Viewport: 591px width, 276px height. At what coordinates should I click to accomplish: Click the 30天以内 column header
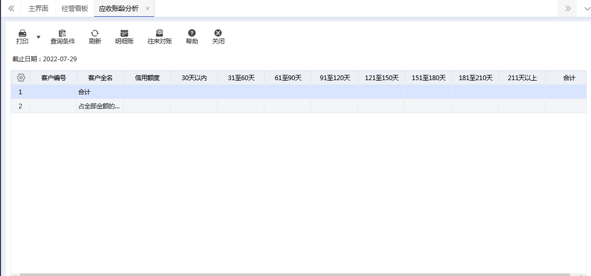(x=194, y=78)
